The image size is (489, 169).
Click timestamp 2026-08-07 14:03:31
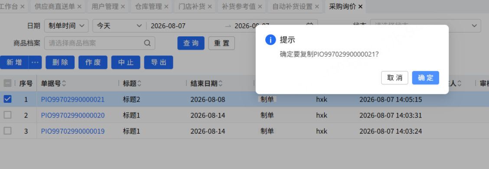tap(391, 115)
